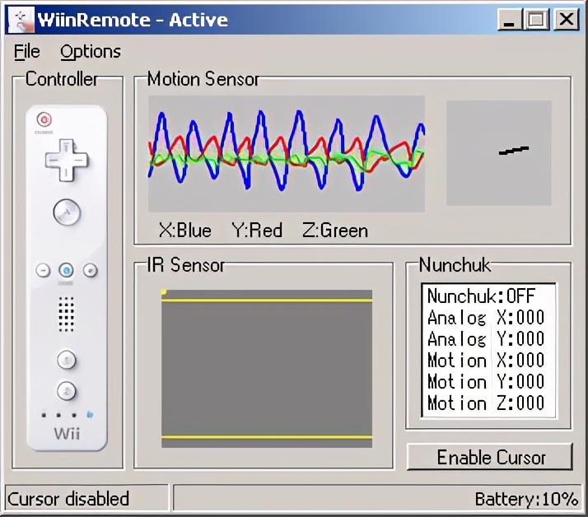Click the 'Motion Y:000' readout
588x517 pixels.
[x=486, y=382]
